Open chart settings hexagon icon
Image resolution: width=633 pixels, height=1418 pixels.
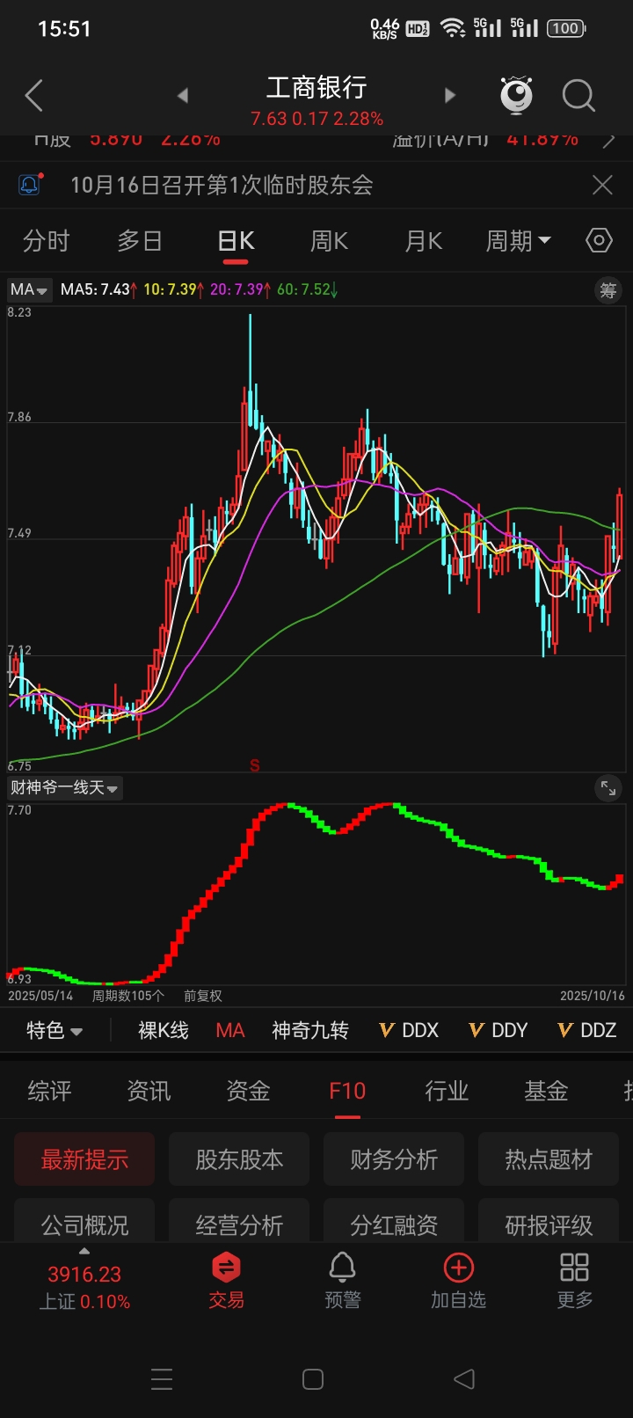point(599,240)
